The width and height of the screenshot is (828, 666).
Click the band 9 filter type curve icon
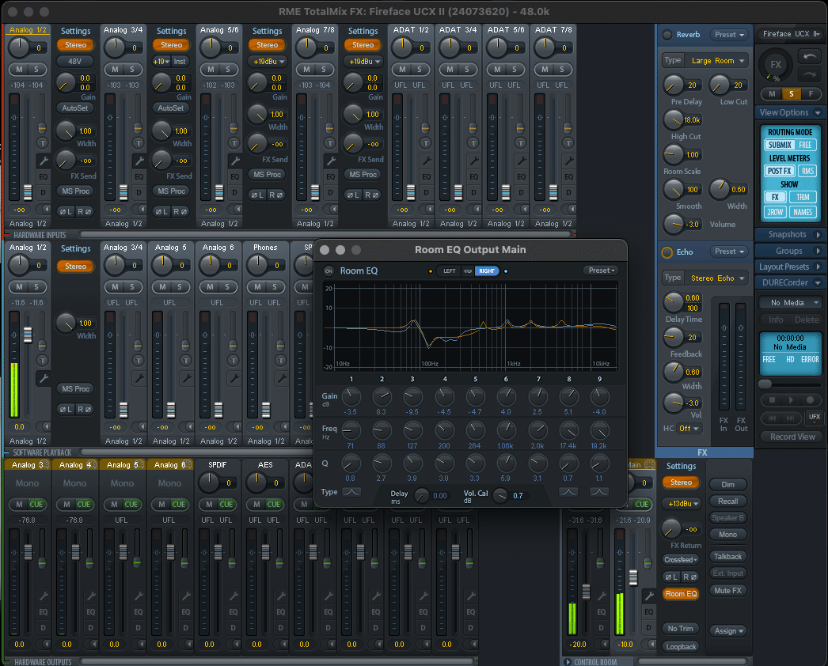[x=598, y=492]
